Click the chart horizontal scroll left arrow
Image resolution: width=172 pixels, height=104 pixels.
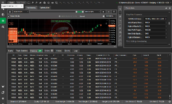click(x=8, y=47)
